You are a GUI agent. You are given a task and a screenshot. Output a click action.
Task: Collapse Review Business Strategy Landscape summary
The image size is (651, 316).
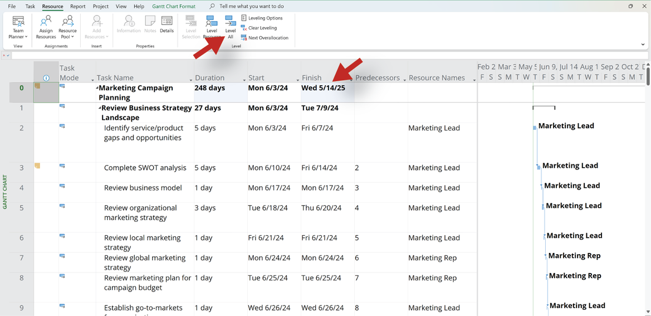pos(100,108)
